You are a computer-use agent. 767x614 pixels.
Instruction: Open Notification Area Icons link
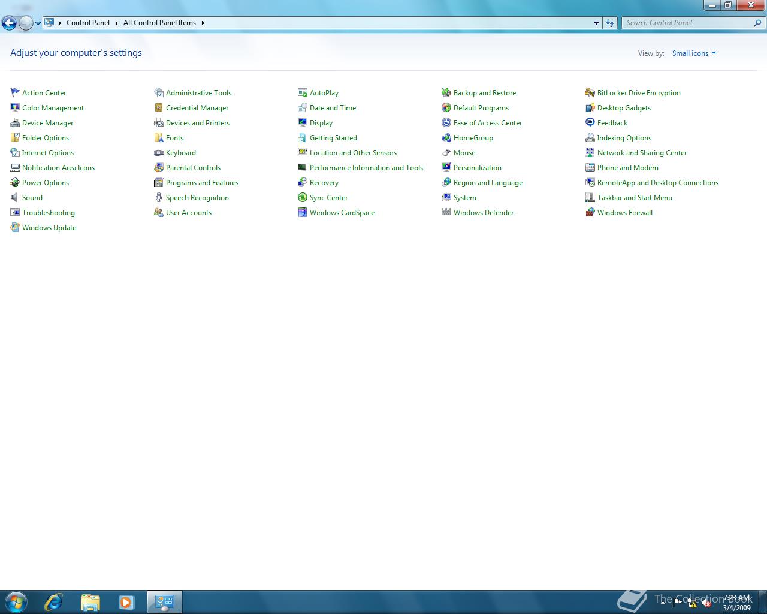(58, 168)
